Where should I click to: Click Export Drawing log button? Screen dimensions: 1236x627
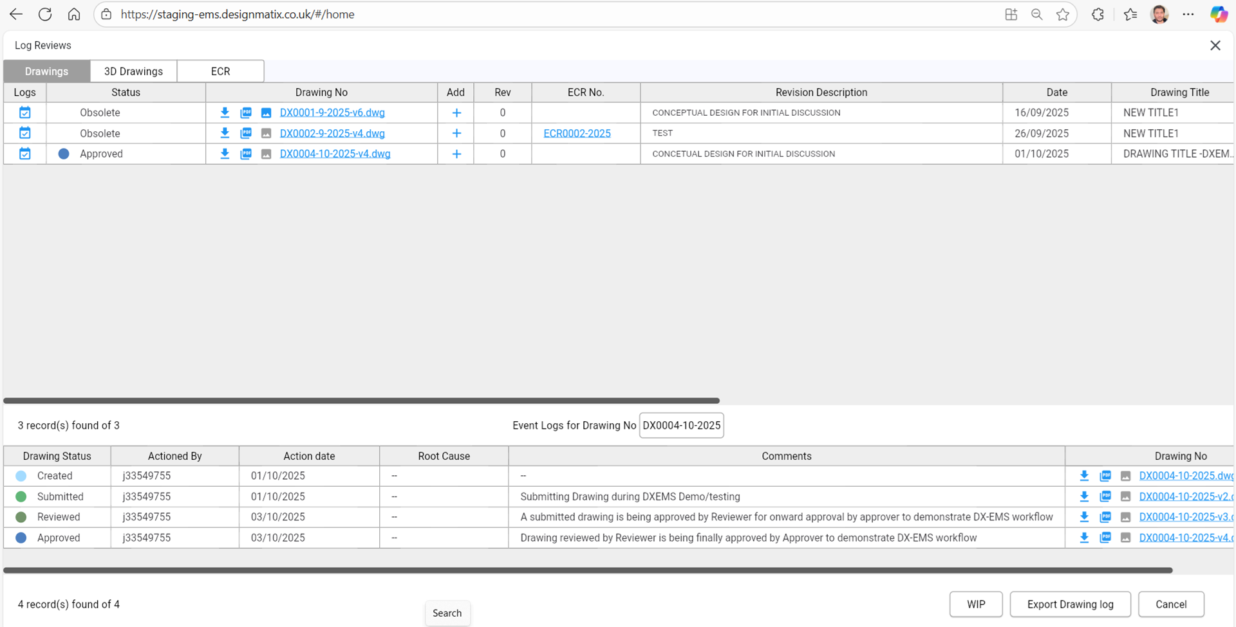1070,604
